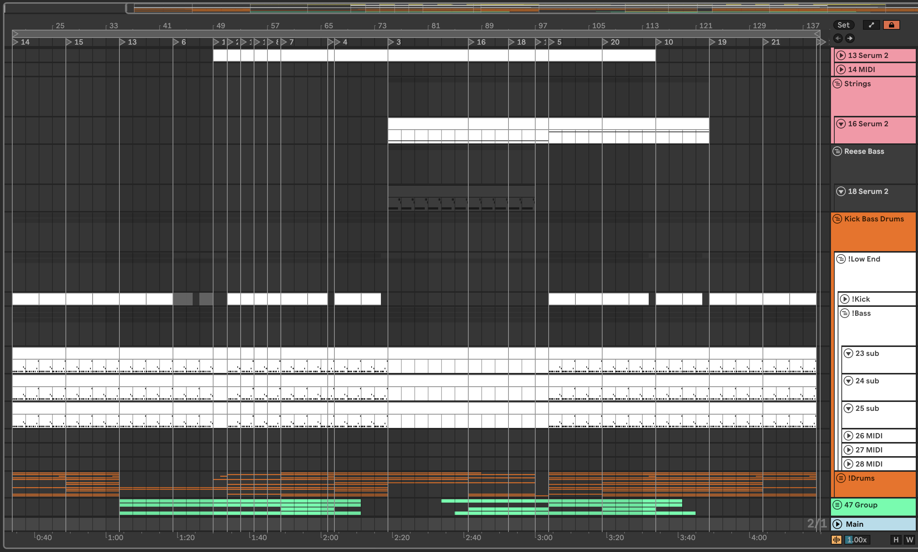
Task: Fold the 23 sub track
Action: pos(848,354)
